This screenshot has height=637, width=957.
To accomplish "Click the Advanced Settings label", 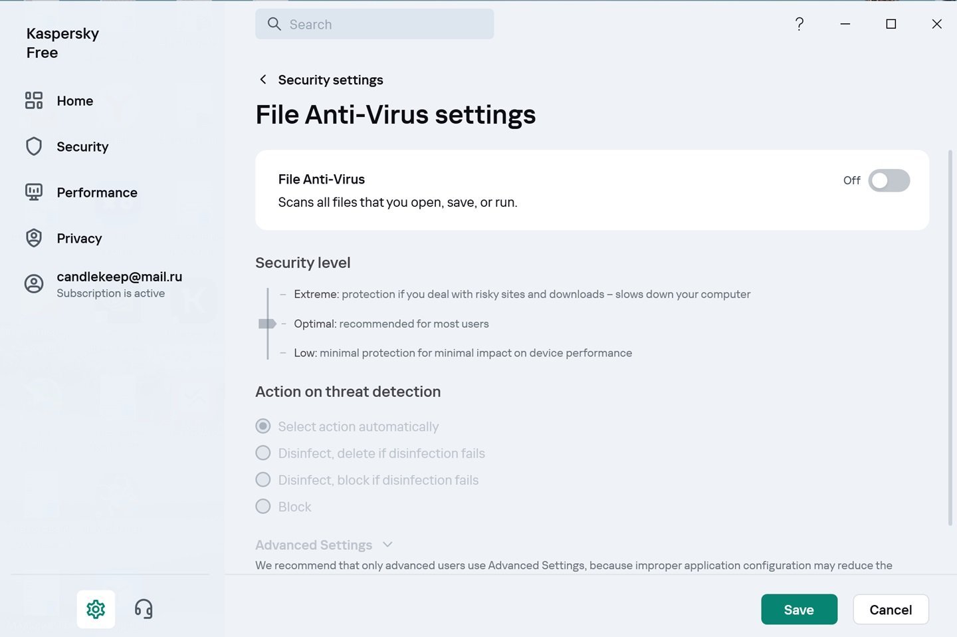I will [314, 545].
